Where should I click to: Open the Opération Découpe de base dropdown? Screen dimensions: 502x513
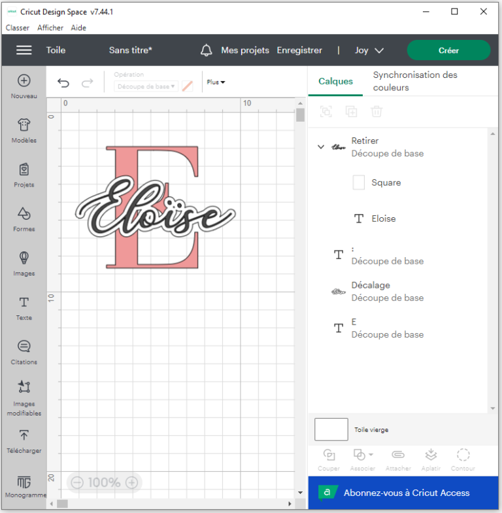146,86
